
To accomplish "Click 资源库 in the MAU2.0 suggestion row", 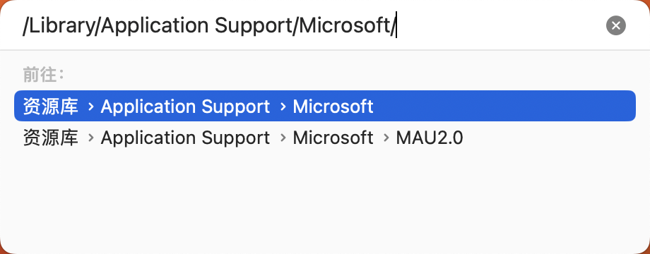I will coord(50,138).
